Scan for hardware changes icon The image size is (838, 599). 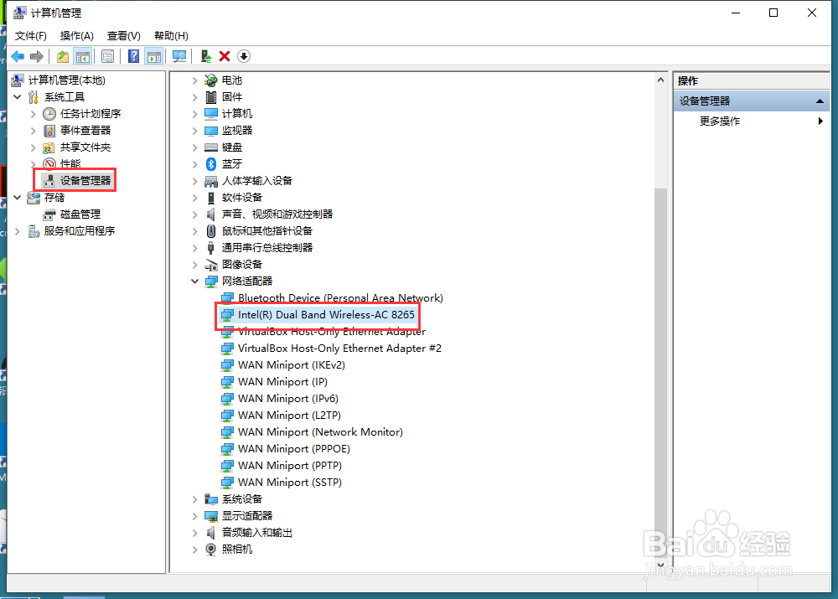click(x=179, y=56)
